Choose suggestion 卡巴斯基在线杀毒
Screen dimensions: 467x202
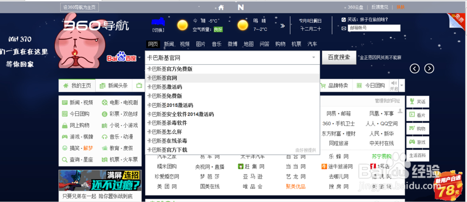coord(232,141)
